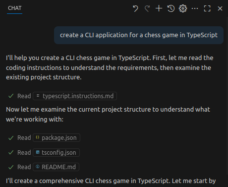Select the CHAT tab
228x187 pixels.
14,8
